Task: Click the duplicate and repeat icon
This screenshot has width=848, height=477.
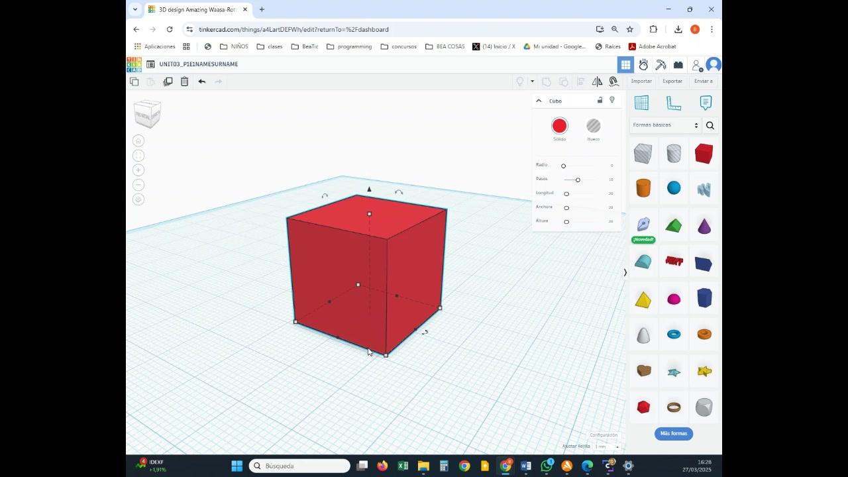Action: 168,81
